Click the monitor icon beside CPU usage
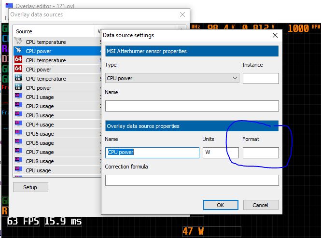The height and width of the screenshot is (238, 321). point(18,169)
